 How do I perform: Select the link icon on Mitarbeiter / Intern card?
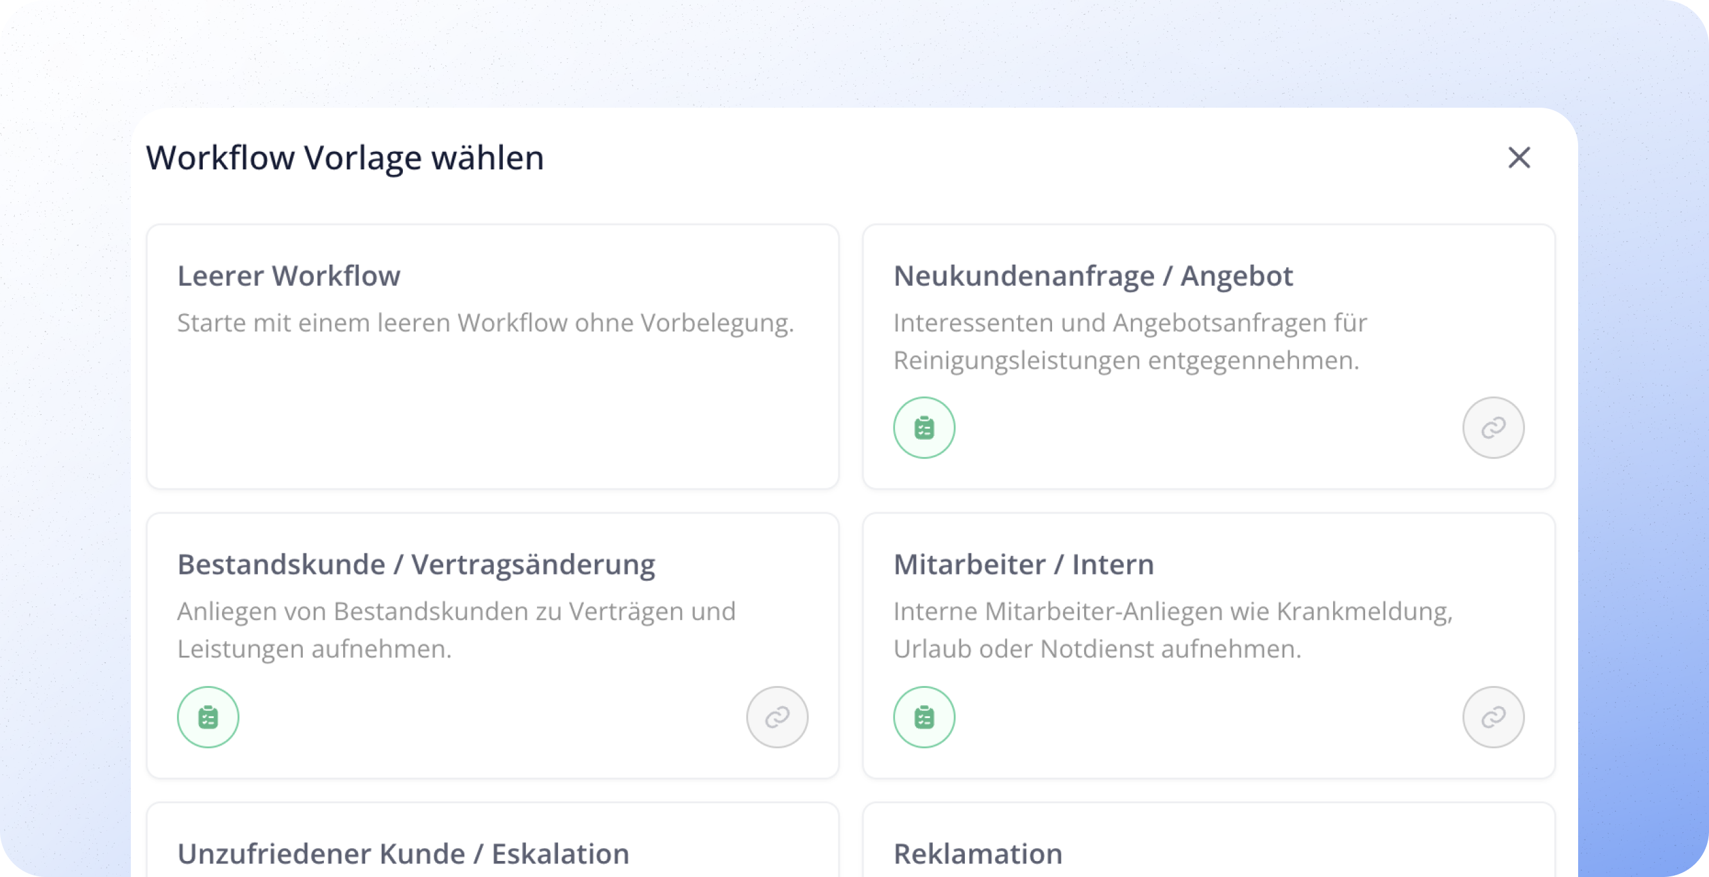[1493, 717]
